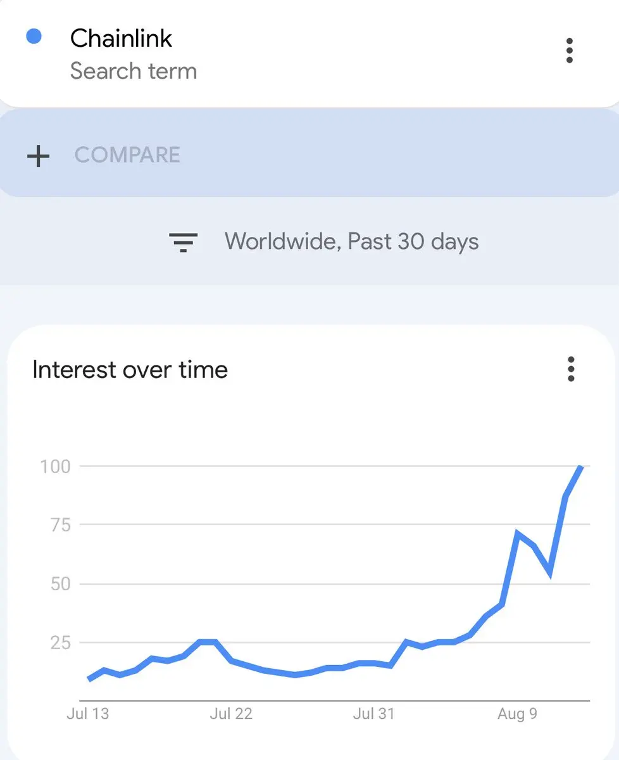Screen dimensions: 619x760
Task: Click the plus icon beside Compare
Action: point(39,155)
